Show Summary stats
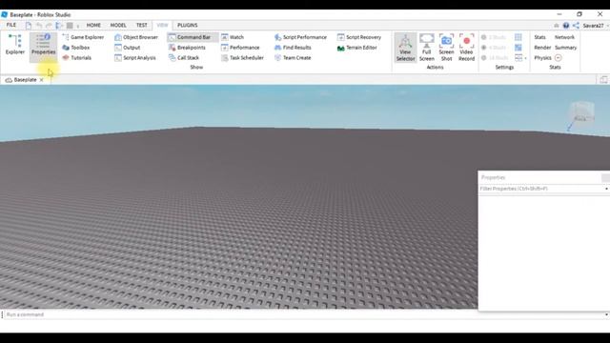Screen dimensions: 610x343 [565, 48]
